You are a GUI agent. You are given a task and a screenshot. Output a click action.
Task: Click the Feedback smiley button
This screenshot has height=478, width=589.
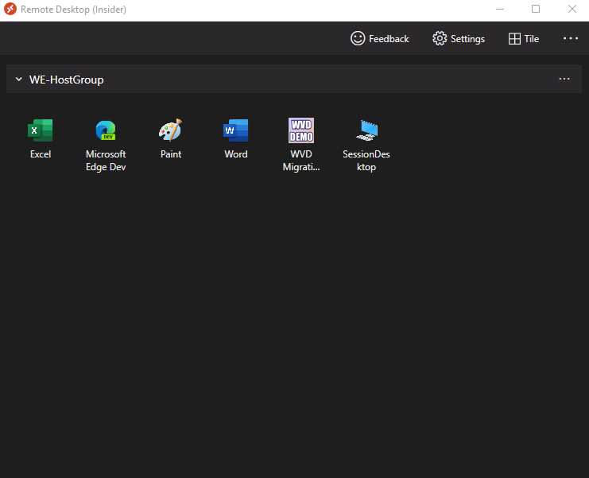[x=379, y=39]
